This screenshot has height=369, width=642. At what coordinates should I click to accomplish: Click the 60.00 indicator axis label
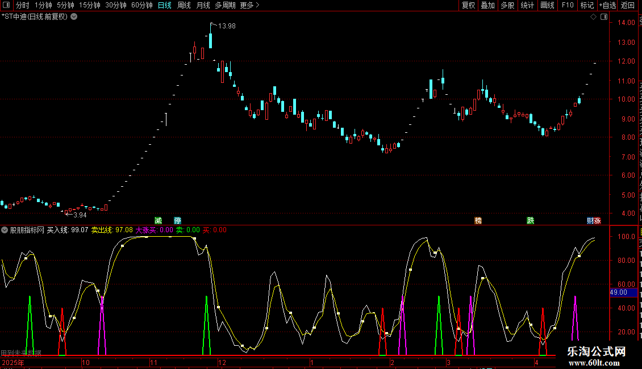coord(627,284)
